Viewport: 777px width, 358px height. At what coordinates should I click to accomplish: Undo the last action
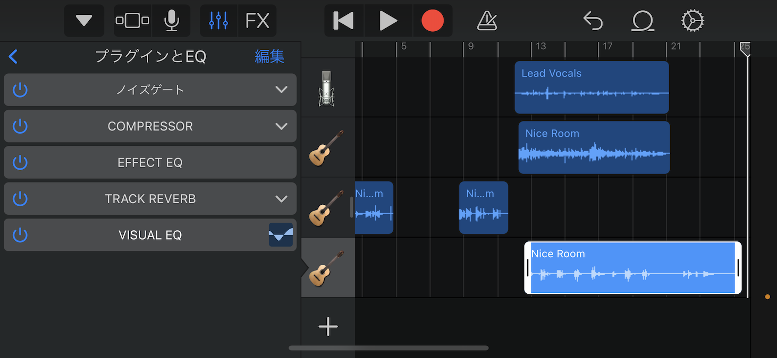(593, 21)
